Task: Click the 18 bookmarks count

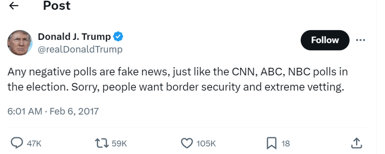Action: (x=286, y=143)
